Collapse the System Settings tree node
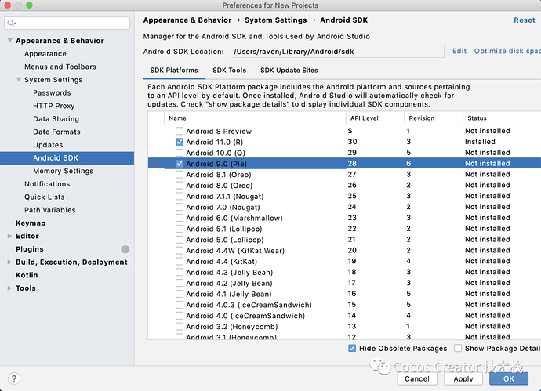This screenshot has height=391, width=541. point(18,80)
